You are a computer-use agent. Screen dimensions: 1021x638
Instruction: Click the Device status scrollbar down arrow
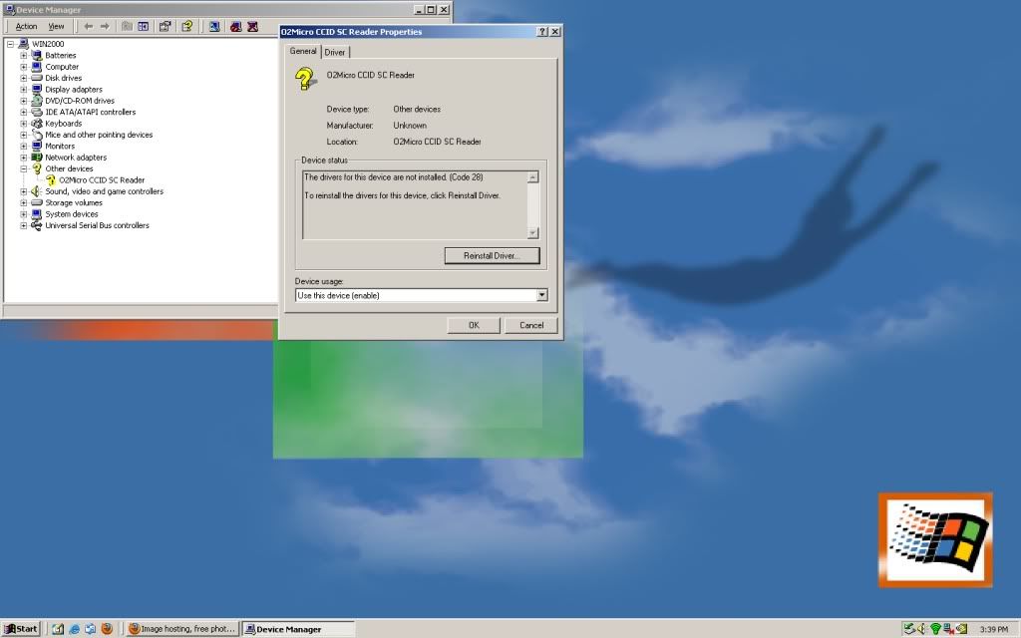click(x=532, y=233)
